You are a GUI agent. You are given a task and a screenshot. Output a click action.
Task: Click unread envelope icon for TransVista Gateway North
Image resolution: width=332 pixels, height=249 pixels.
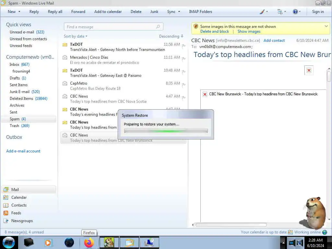(x=65, y=45)
